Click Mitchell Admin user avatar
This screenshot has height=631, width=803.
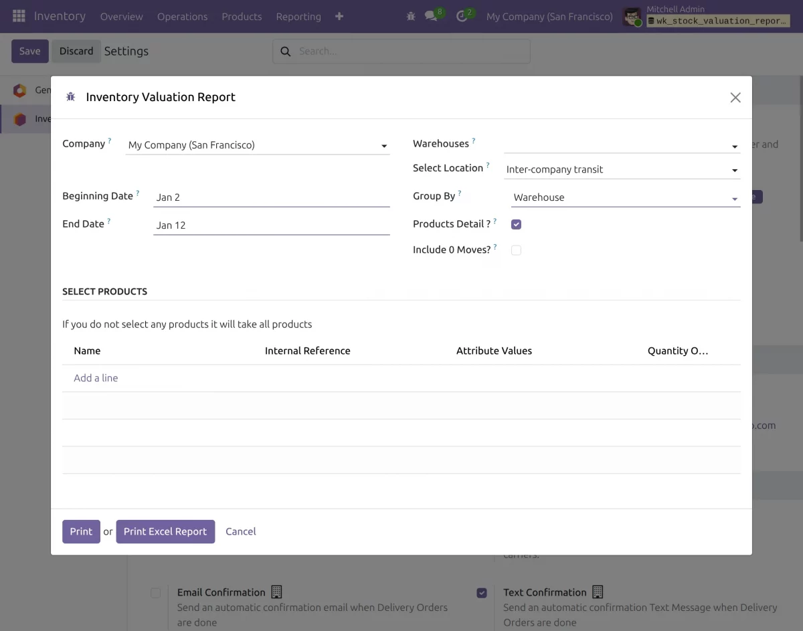pos(632,17)
